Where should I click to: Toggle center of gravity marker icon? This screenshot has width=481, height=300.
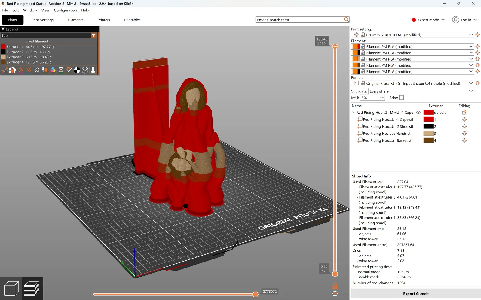pyautogui.click(x=77, y=70)
